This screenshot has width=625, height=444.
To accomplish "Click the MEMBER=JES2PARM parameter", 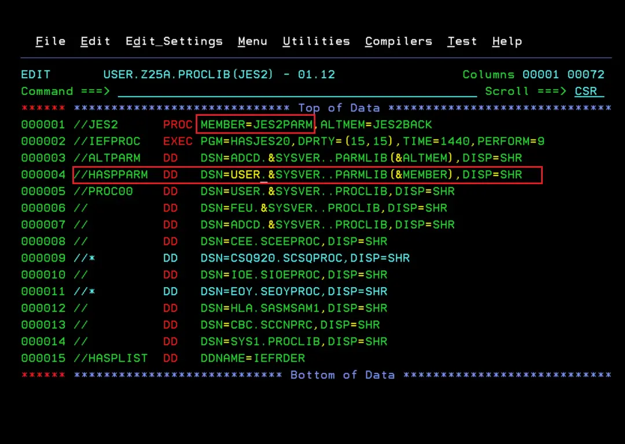I will (257, 124).
